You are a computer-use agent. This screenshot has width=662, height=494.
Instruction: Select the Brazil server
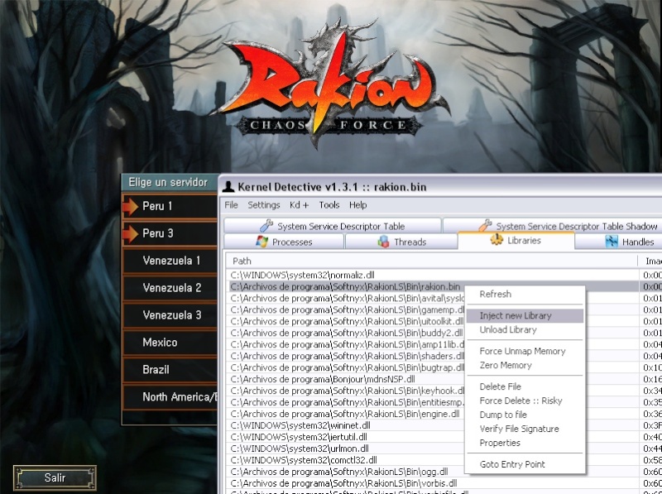click(x=170, y=370)
